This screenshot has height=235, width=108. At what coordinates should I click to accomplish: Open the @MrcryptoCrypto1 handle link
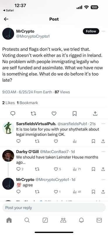(x=33, y=36)
